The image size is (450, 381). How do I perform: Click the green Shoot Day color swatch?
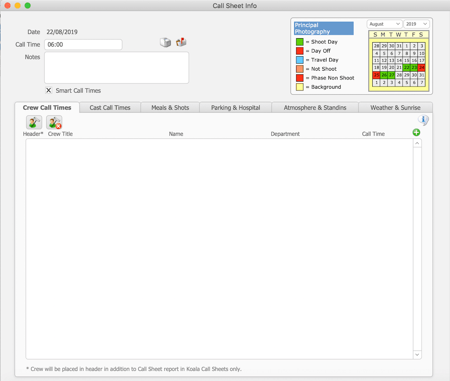(300, 42)
